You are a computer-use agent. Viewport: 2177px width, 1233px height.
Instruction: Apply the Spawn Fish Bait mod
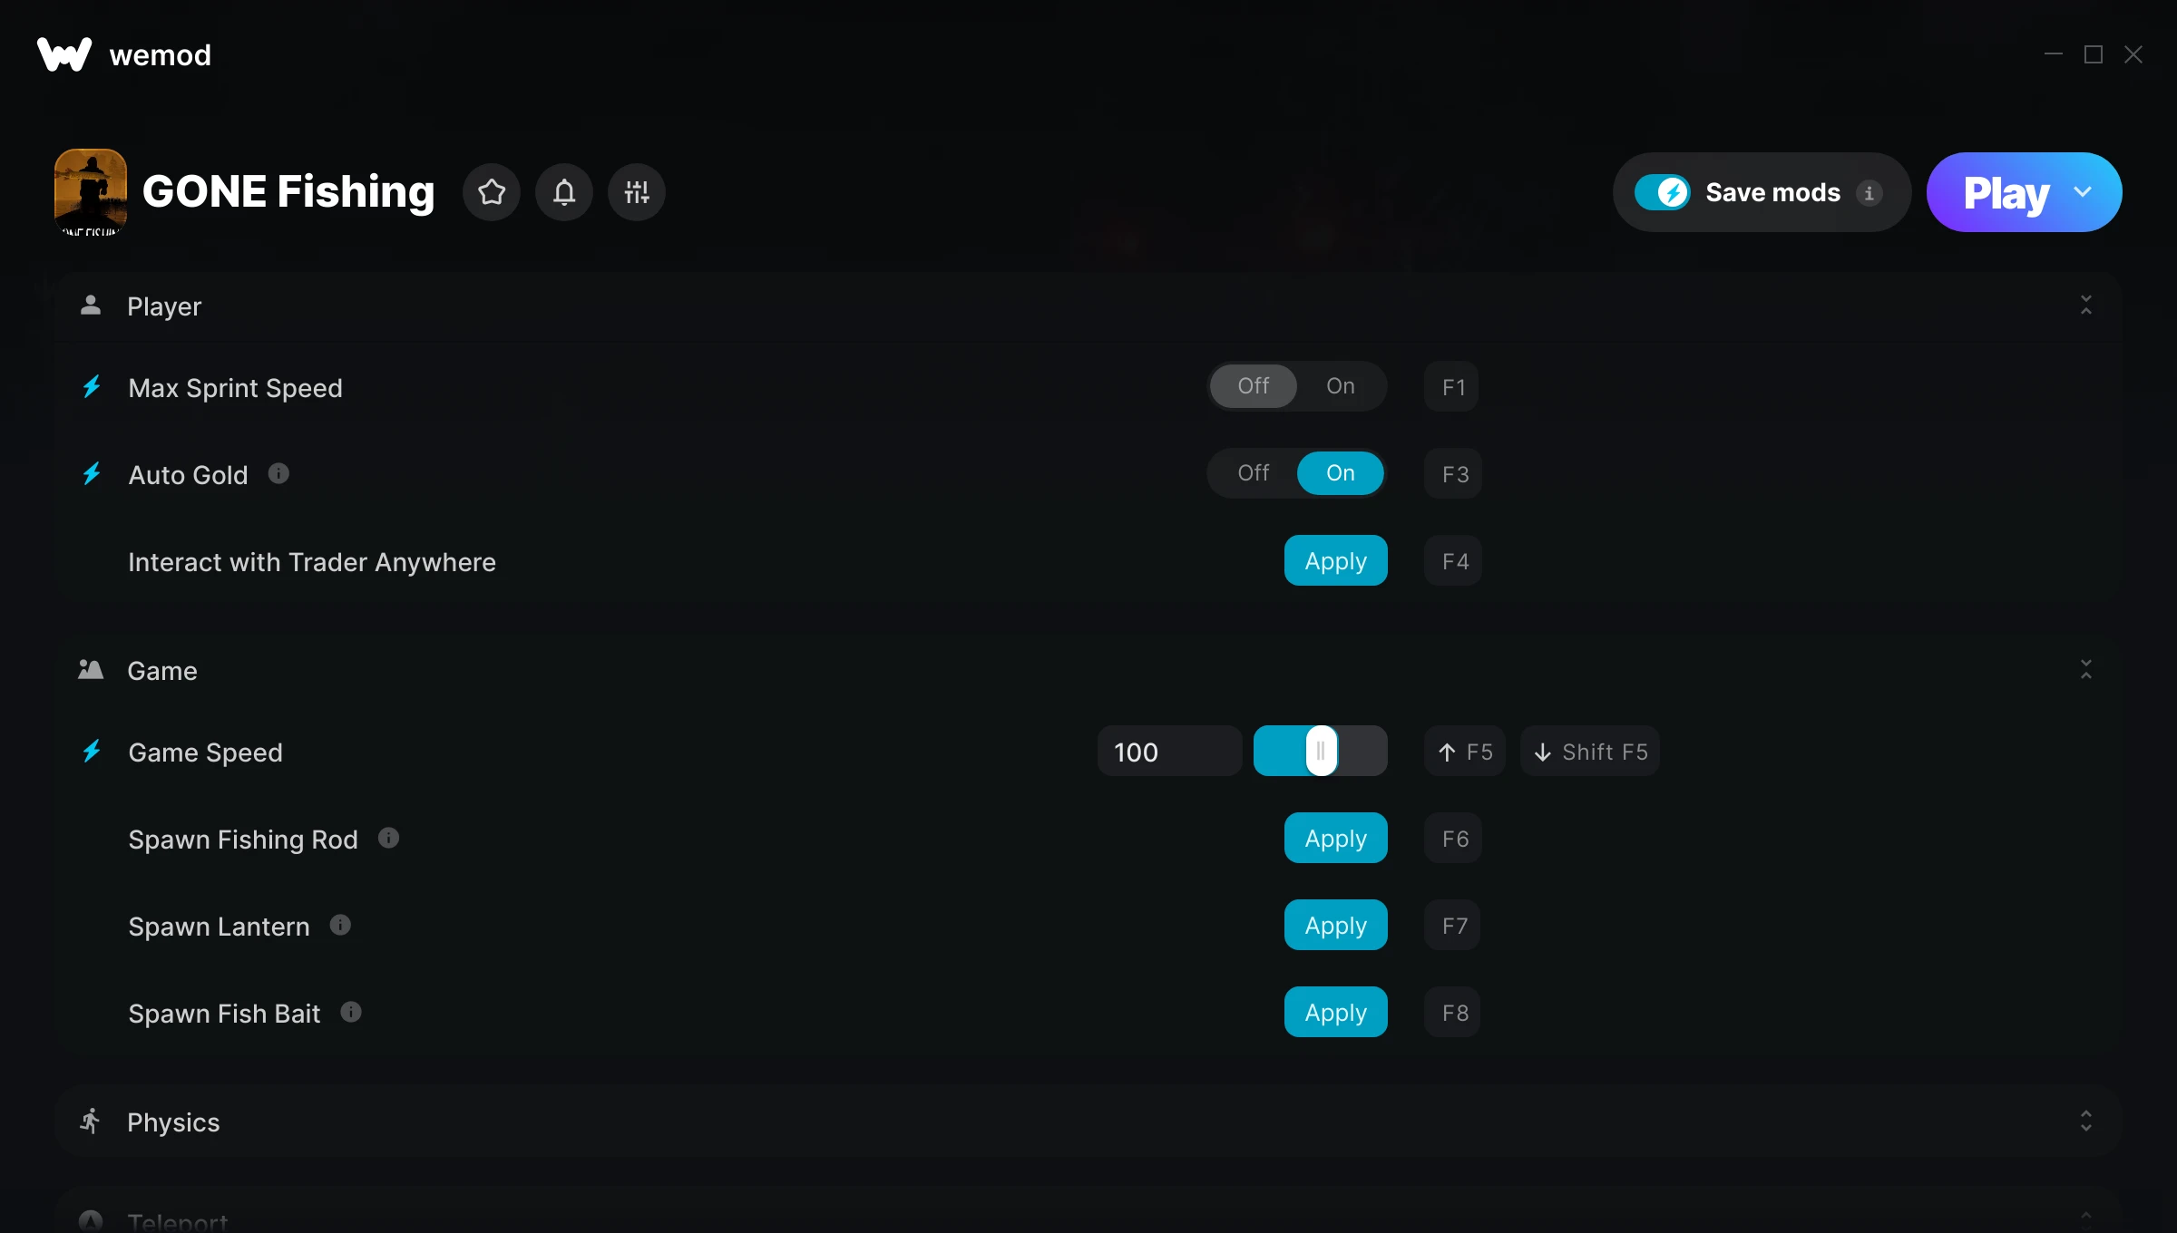point(1336,1012)
